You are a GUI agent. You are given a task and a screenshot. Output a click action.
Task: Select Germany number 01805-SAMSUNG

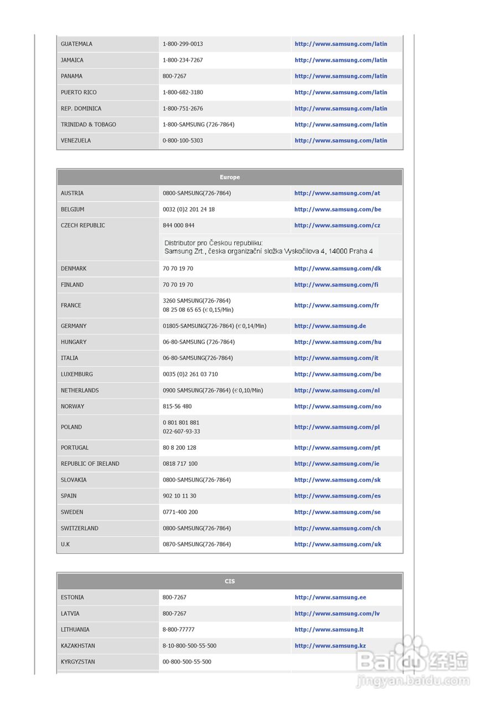[x=214, y=326]
